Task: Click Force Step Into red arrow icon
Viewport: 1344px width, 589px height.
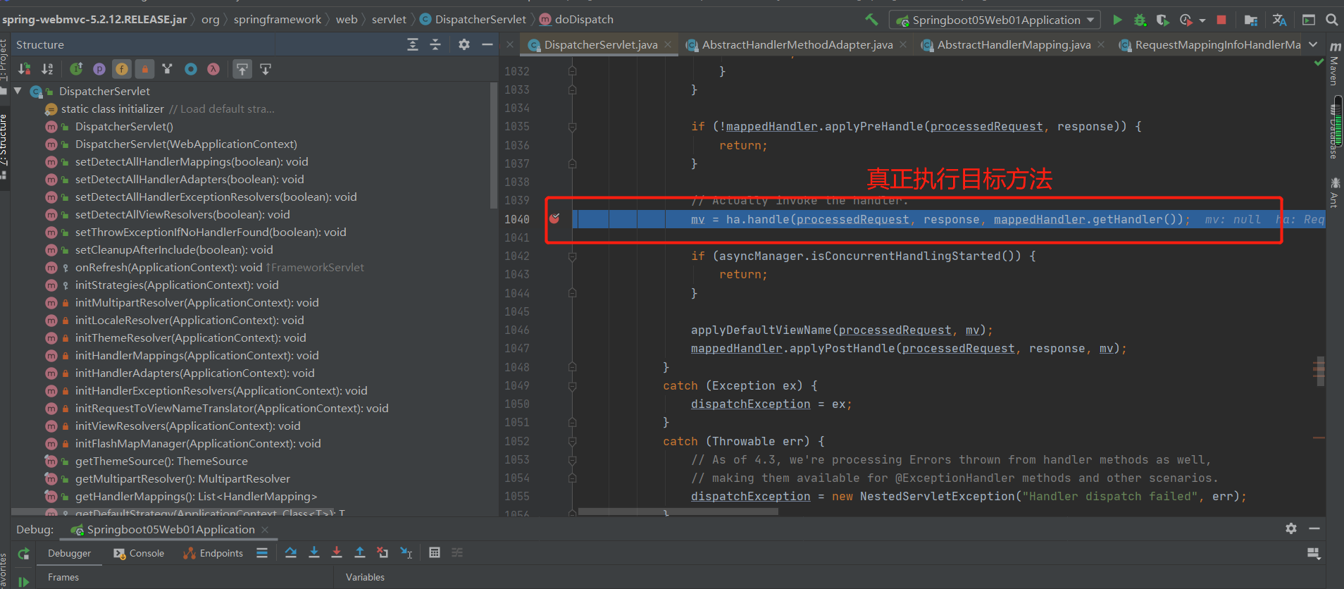Action: 337,553
